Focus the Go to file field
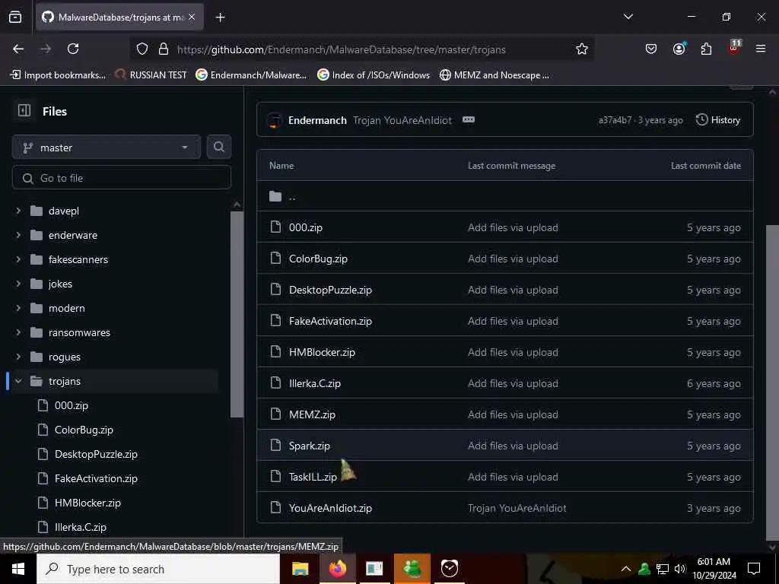 tap(122, 178)
